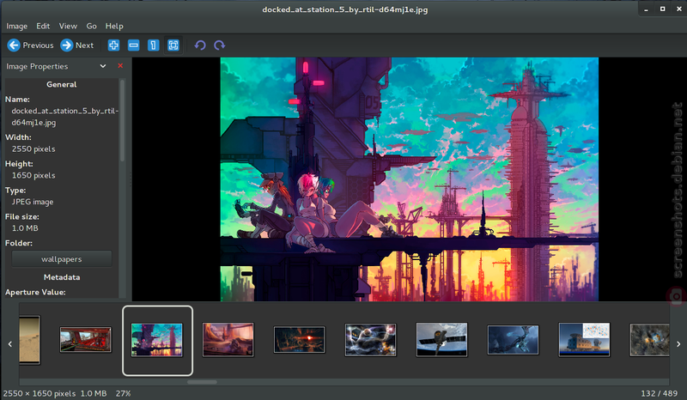687x400 pixels.
Task: Select the highlighted neon station thumbnail
Action: [157, 341]
